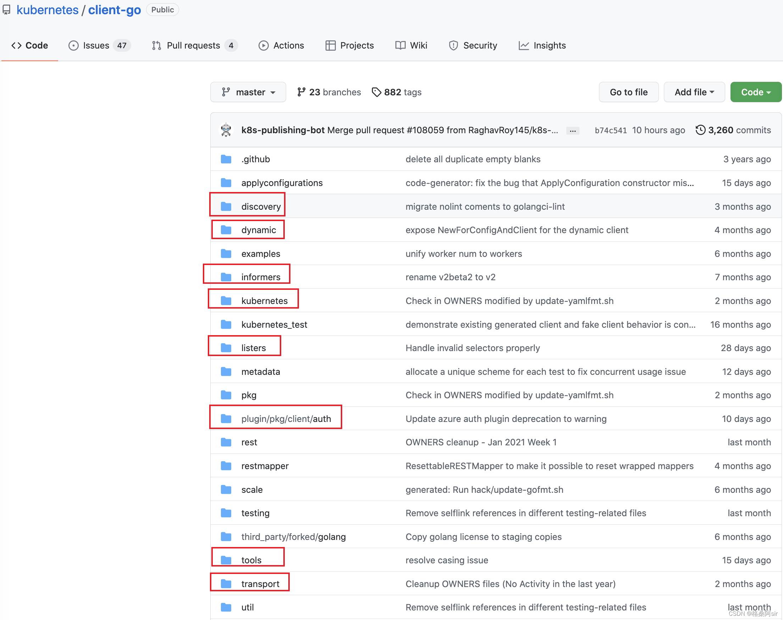The width and height of the screenshot is (783, 620).
Task: Click the tools folder icon
Action: [226, 560]
